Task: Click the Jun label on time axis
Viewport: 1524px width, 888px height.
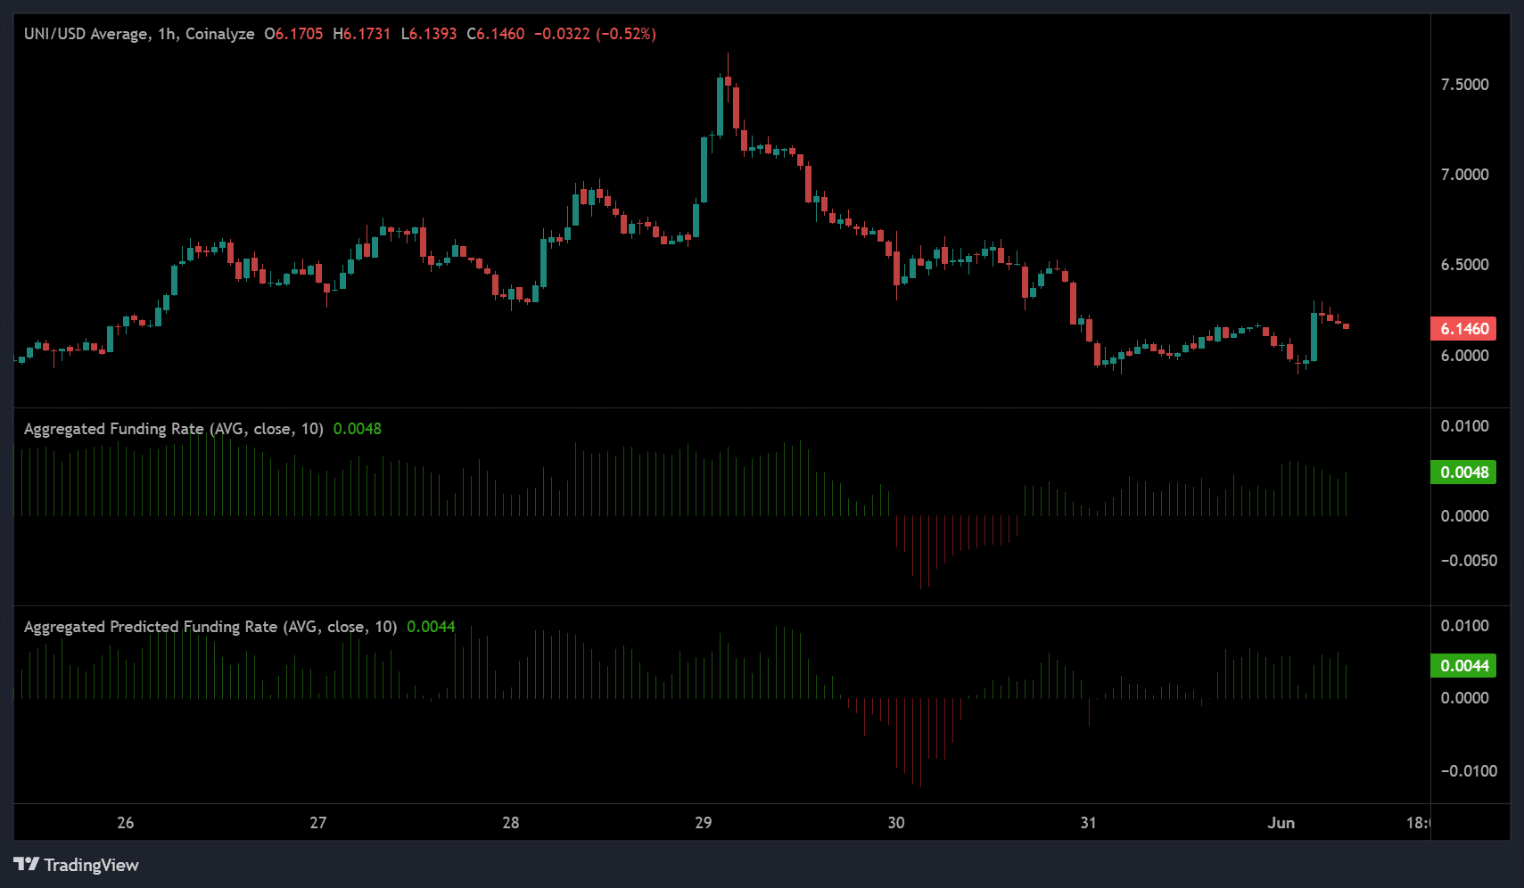Action: click(x=1281, y=823)
